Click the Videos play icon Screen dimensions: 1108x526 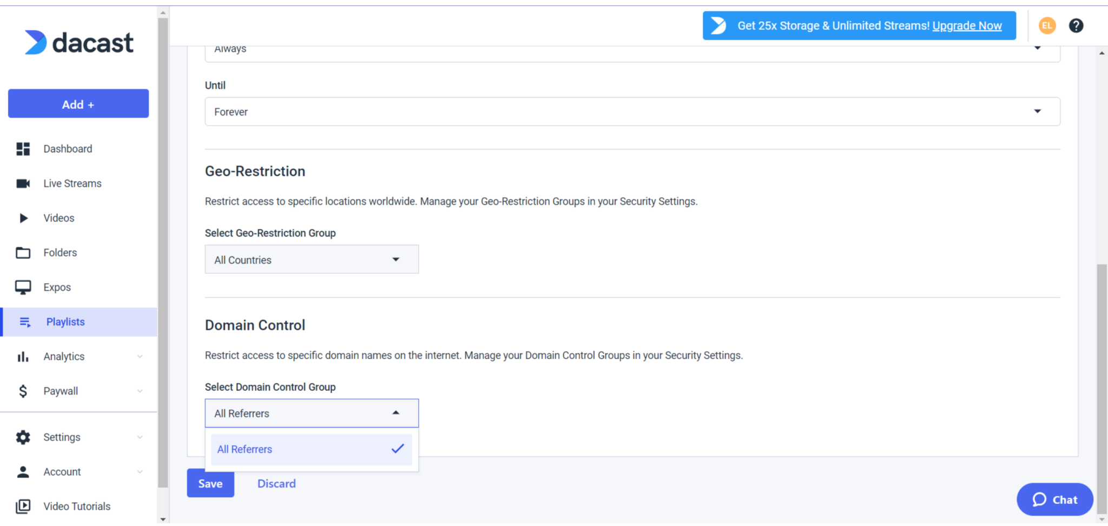point(23,218)
